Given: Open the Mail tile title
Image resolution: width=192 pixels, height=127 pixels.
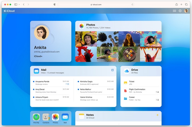Looking at the screenshot, I should click(44, 70).
